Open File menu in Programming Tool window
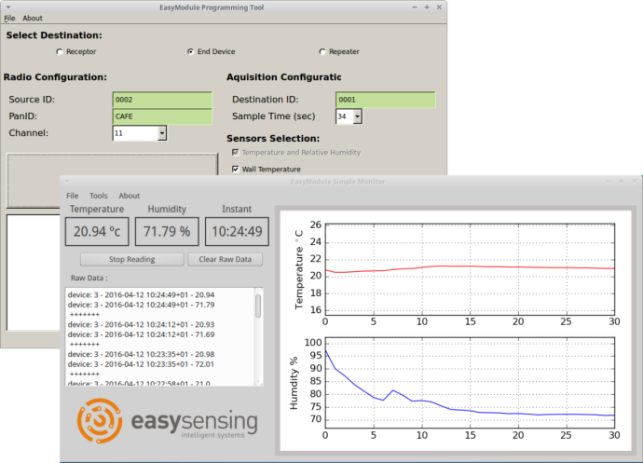The height and width of the screenshot is (463, 643). coord(9,18)
